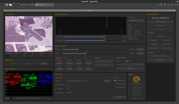Click the R gain value field
The width and height of the screenshot is (179, 104).
click(x=14, y=64)
